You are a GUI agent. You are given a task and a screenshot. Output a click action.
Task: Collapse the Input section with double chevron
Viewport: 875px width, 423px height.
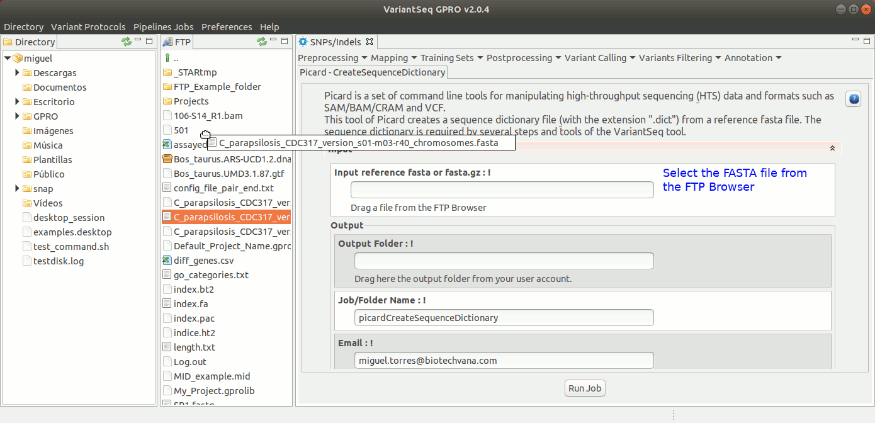(x=832, y=149)
